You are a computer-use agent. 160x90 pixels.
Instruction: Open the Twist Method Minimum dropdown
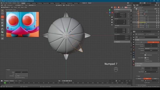[151, 48]
